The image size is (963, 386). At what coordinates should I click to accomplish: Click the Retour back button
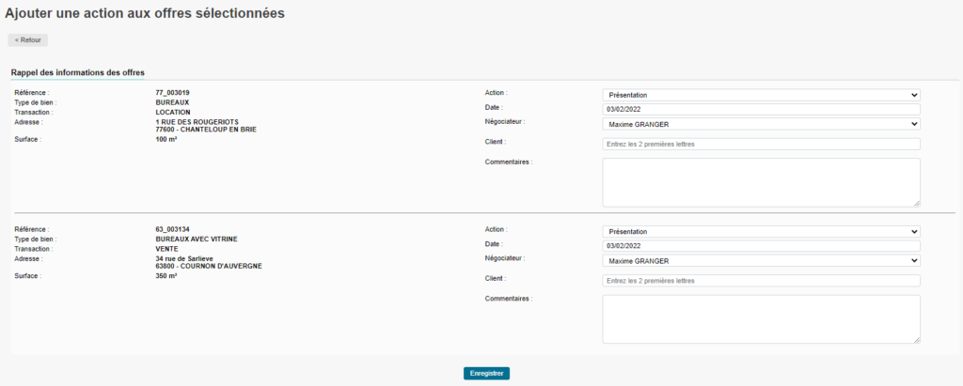[x=27, y=40]
